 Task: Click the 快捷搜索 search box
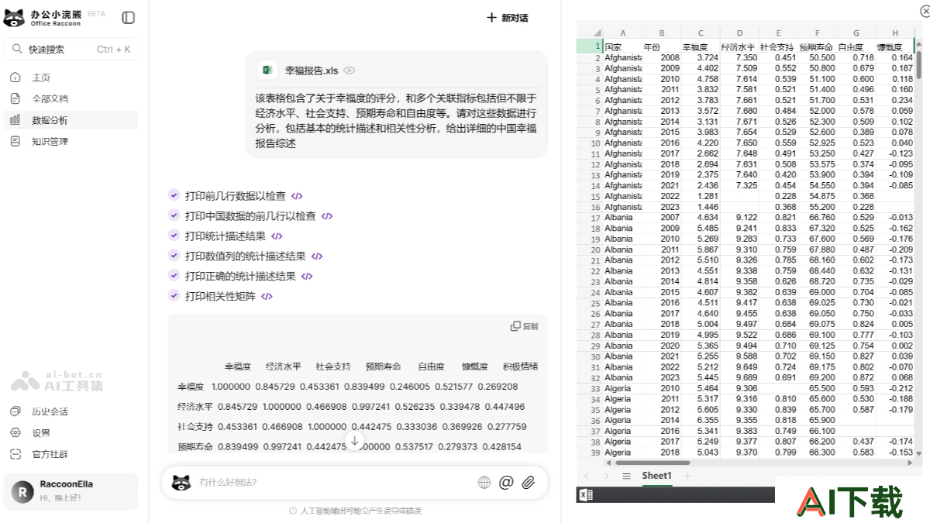click(x=71, y=49)
